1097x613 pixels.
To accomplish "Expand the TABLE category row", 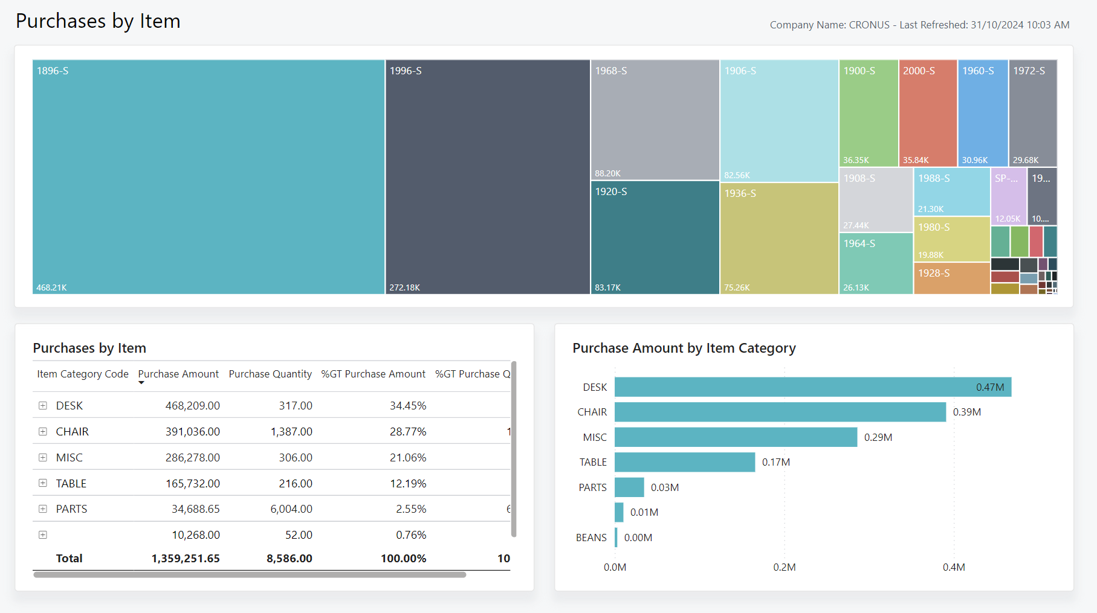I will pos(43,483).
